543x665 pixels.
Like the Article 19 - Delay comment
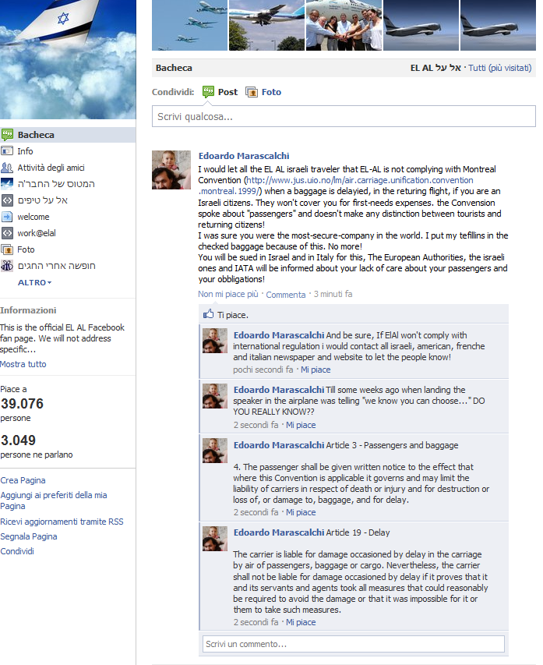[x=301, y=622]
